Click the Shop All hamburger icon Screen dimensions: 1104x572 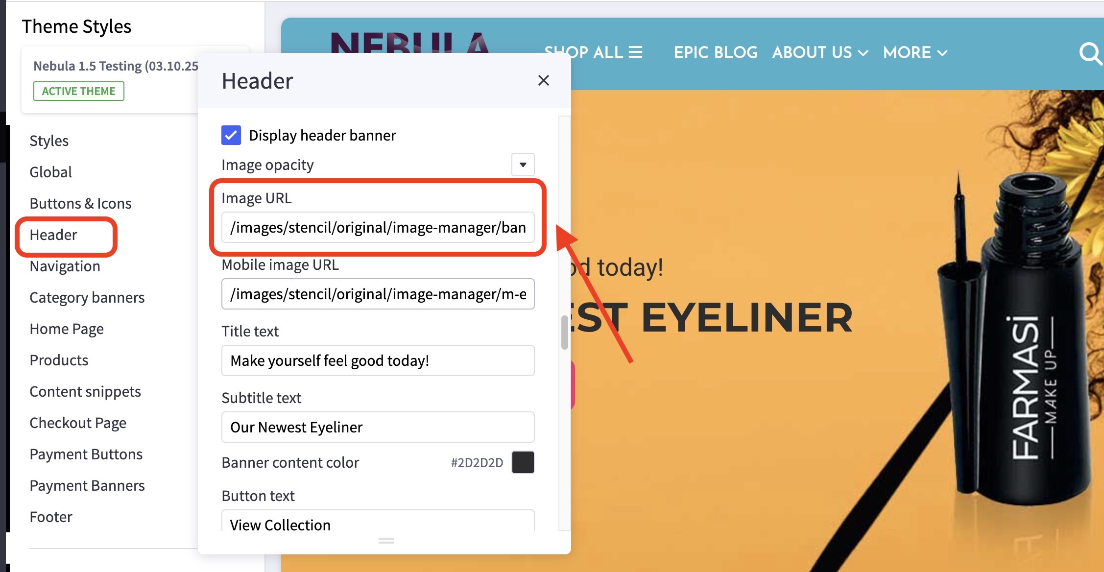coord(635,52)
